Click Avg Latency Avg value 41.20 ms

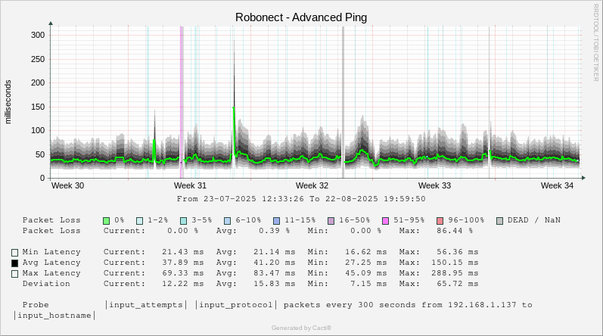click(274, 263)
